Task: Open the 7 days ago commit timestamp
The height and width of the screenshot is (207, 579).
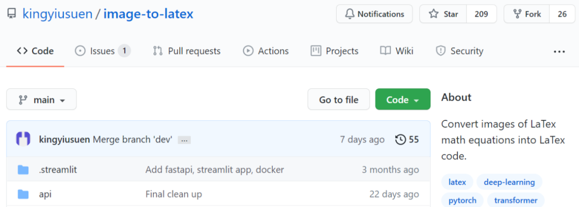Action: tap(362, 140)
